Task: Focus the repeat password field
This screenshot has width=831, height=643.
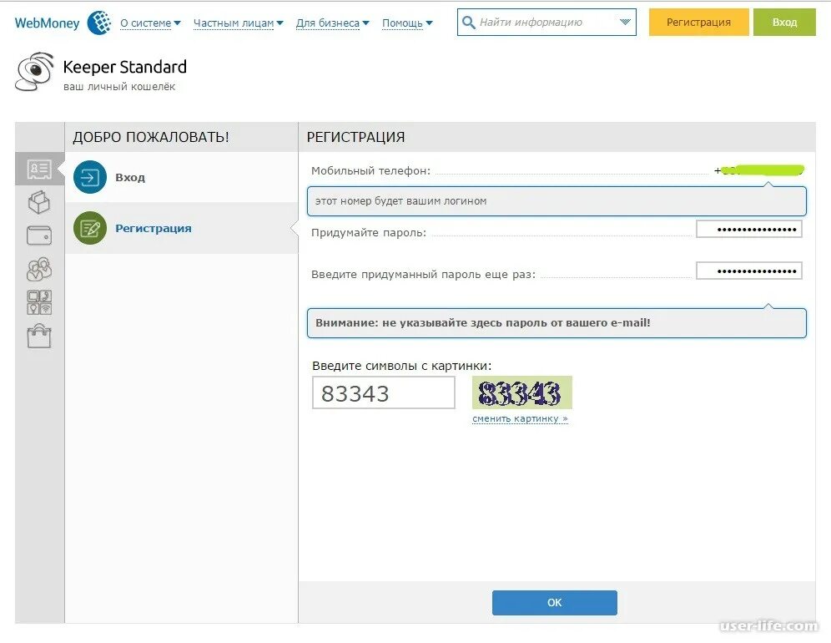Action: (x=749, y=271)
